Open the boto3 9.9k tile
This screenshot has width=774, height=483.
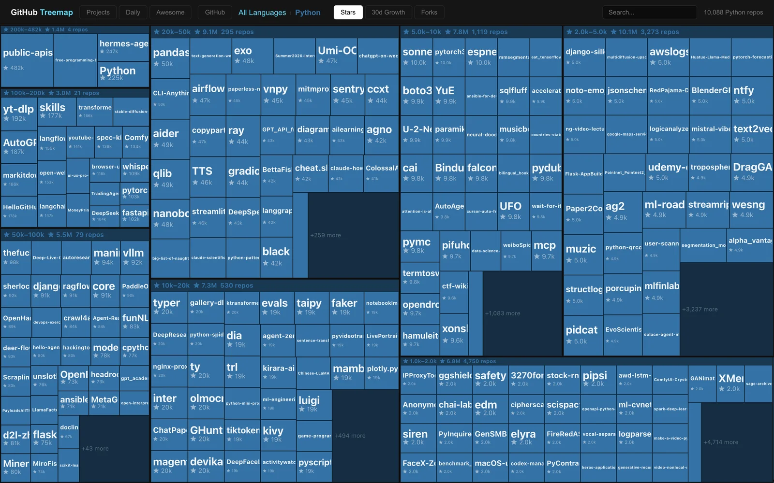coord(417,96)
